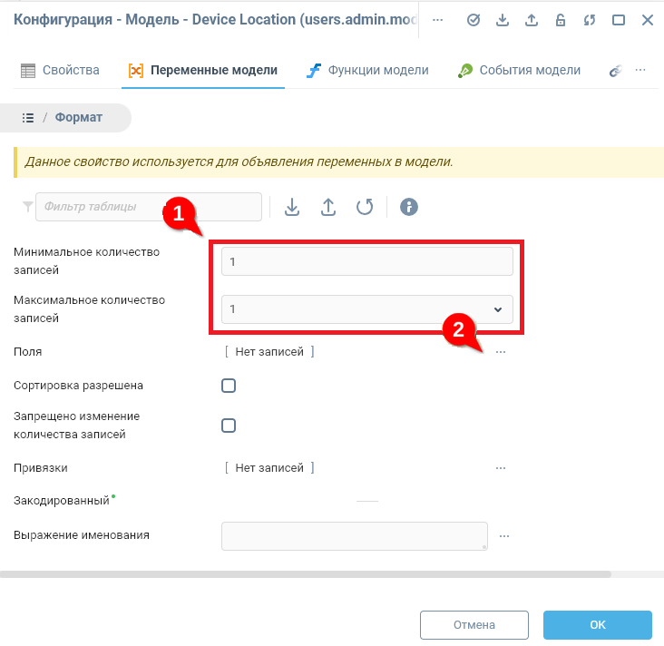The width and height of the screenshot is (664, 646).
Task: Click the chain link icon after tabs
Action: click(614, 71)
